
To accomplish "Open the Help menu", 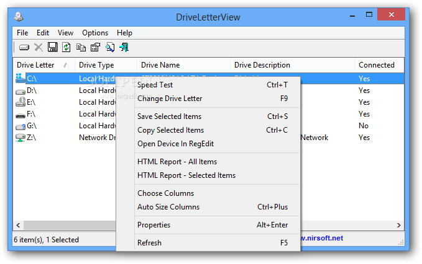I will tap(124, 33).
